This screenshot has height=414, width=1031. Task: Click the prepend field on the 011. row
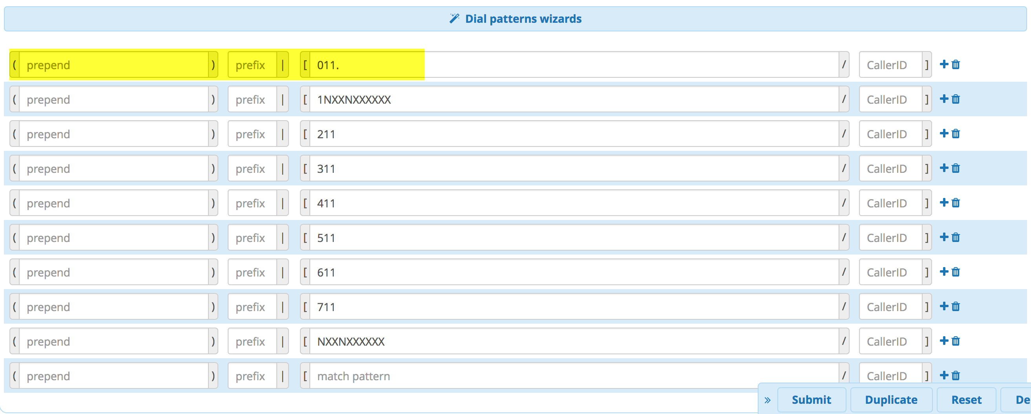[x=113, y=65]
